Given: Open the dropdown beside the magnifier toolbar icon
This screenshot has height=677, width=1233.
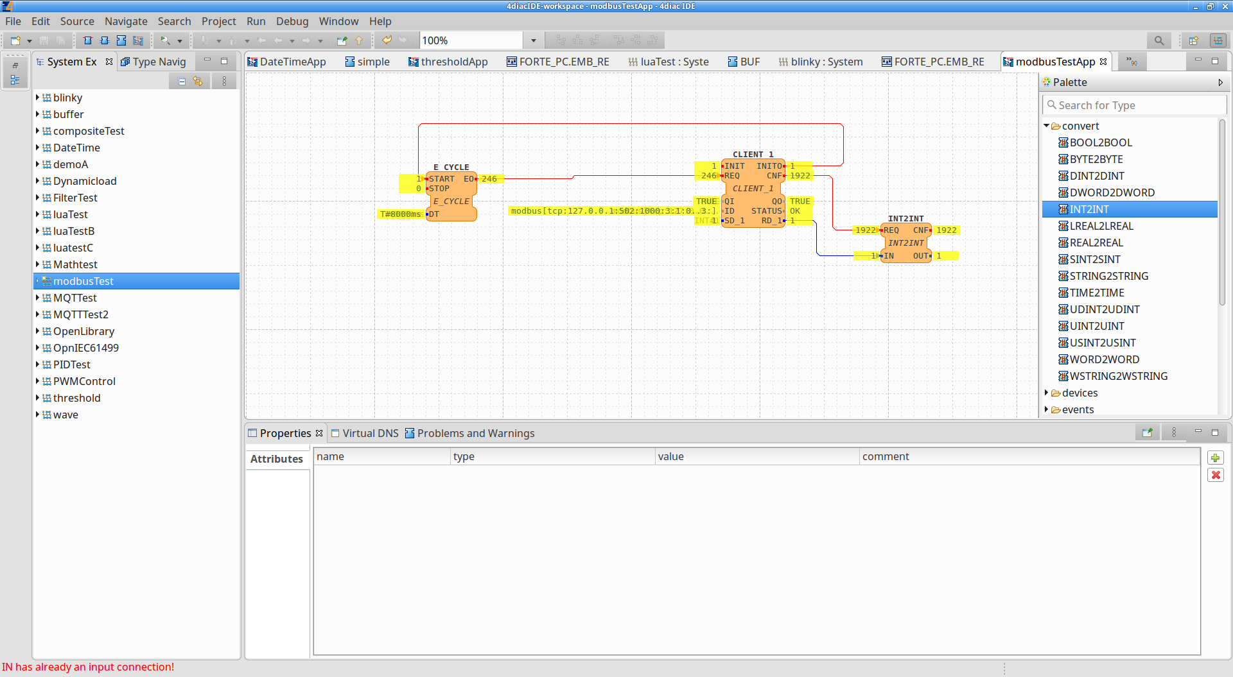Looking at the screenshot, I should click(x=180, y=41).
